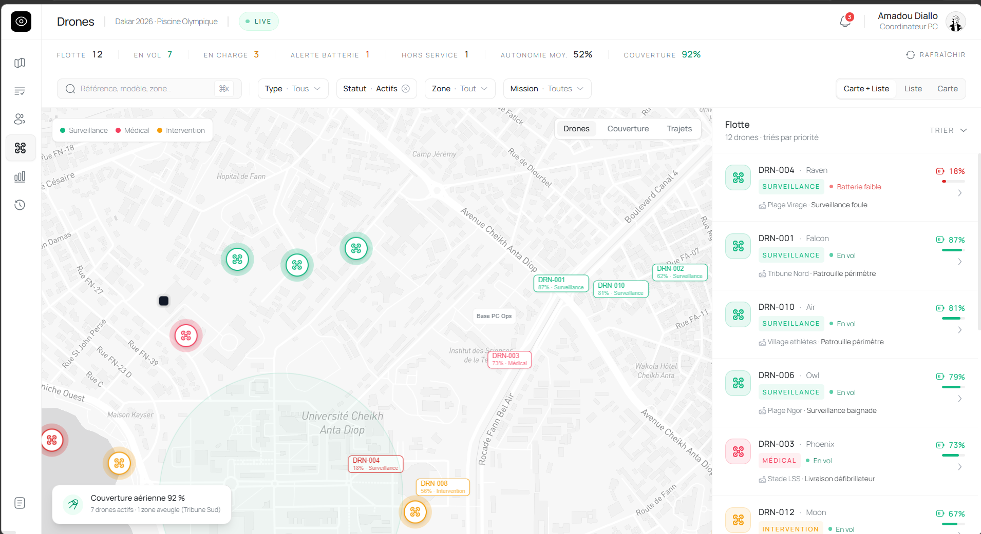Click DRN-003 Médical map label
Screen dimensions: 981x534
coord(510,360)
